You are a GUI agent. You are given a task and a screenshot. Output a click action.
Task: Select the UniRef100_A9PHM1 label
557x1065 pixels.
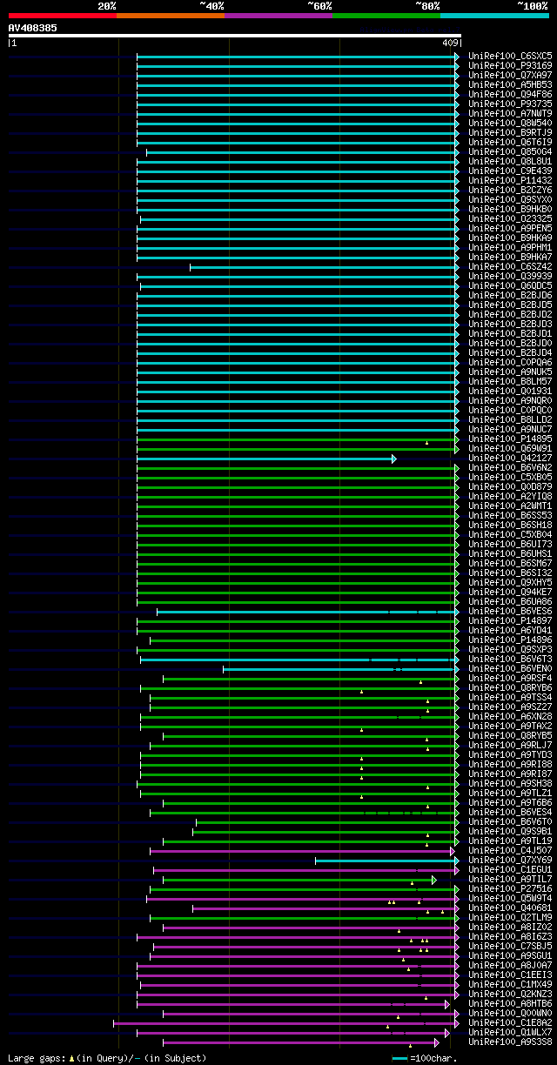pyautogui.click(x=510, y=248)
